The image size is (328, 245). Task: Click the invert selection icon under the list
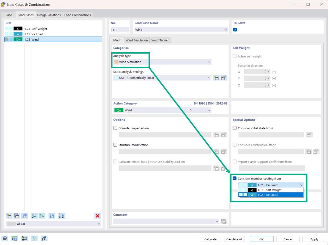(42, 215)
